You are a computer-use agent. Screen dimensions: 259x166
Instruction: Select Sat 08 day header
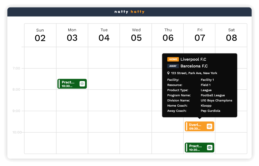click(231, 35)
